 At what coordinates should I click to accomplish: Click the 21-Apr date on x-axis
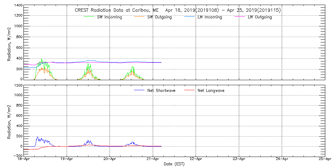(153, 160)
